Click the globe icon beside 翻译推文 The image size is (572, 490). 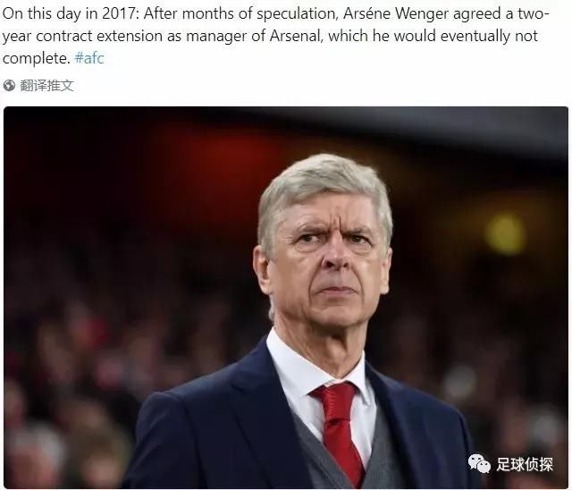[9, 86]
